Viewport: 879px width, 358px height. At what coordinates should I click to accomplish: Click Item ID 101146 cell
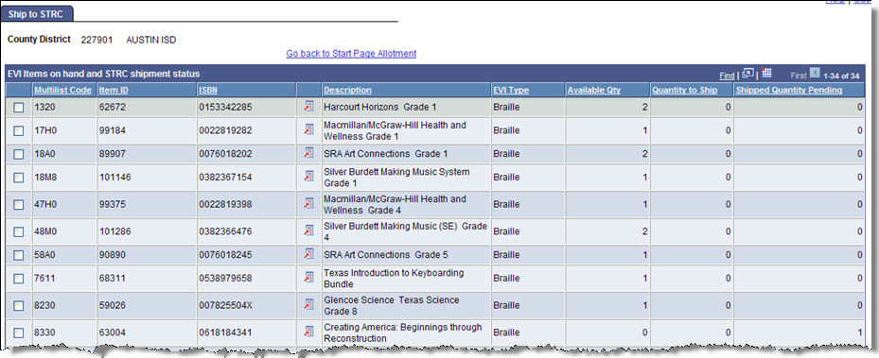(114, 178)
